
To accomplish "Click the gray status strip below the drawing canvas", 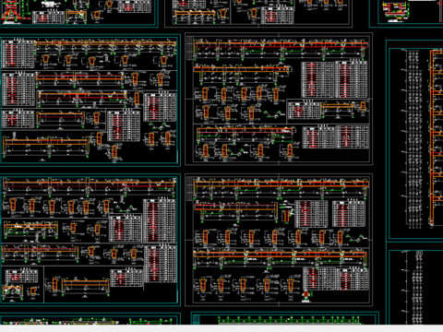I will [x=221, y=328].
